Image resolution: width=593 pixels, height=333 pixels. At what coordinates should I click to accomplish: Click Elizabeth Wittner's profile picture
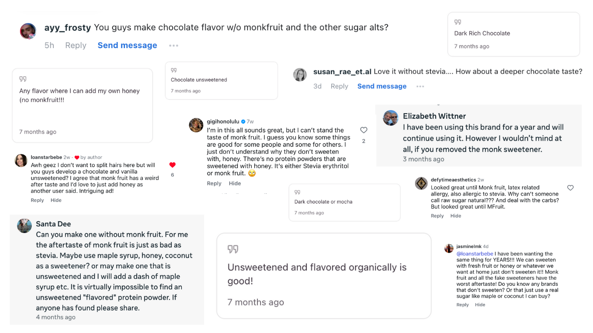391,118
